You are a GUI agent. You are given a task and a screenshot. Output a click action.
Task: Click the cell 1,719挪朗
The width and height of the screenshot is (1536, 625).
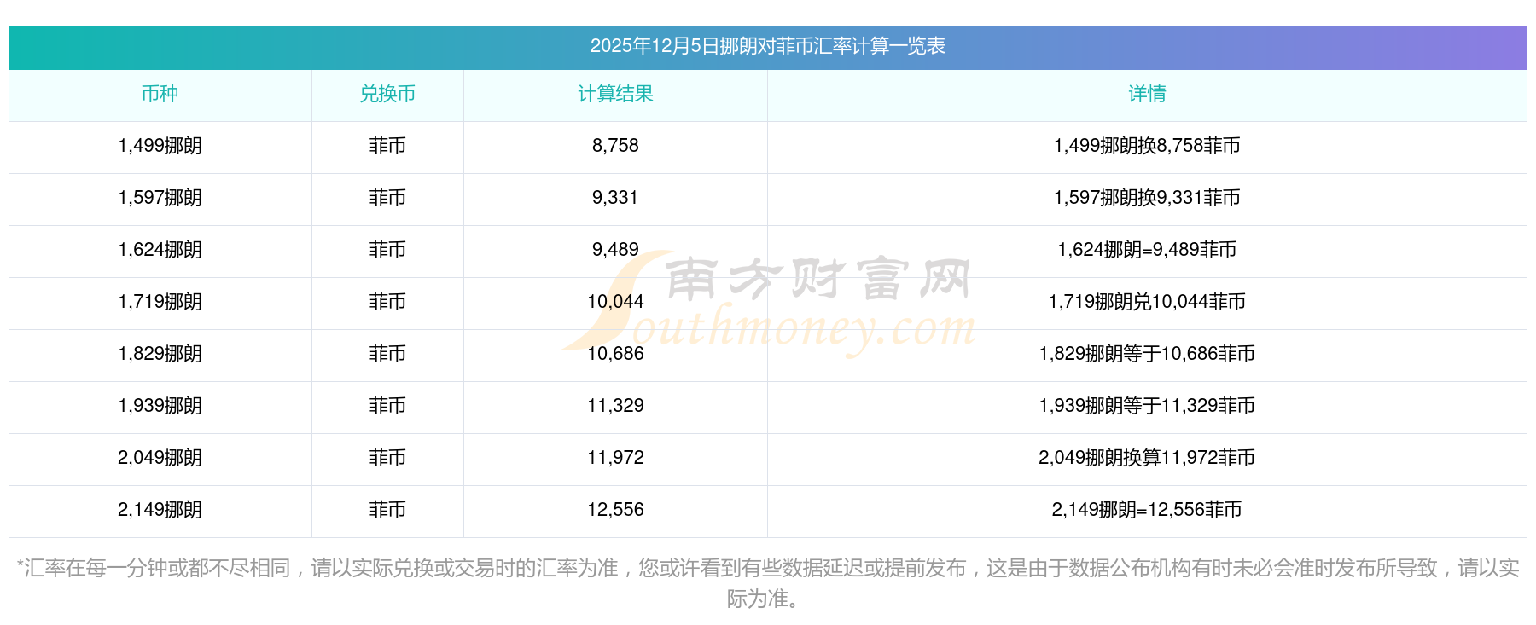click(160, 302)
